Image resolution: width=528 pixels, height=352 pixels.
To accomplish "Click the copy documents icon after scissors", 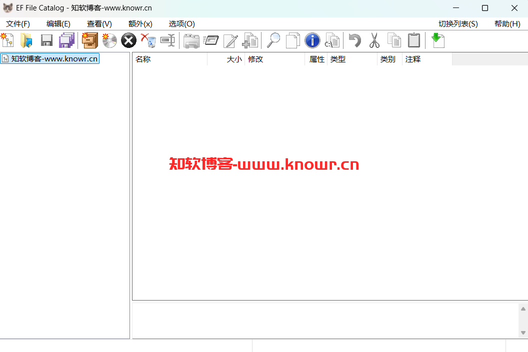I will [x=394, y=40].
